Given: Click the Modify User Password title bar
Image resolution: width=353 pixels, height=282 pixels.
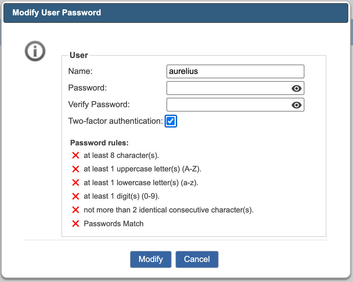Looking at the screenshot, I should (x=176, y=13).
